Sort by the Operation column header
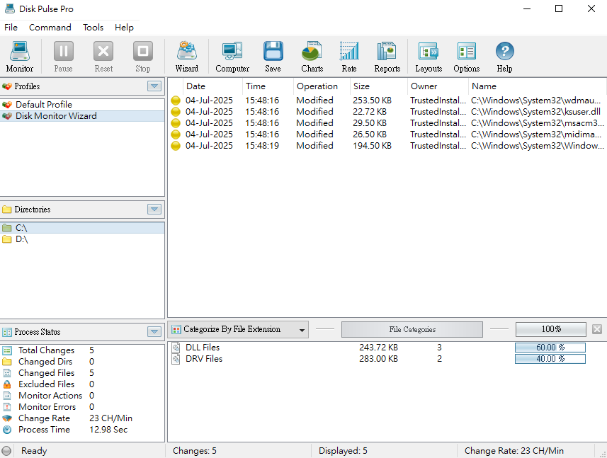Viewport: 607px width, 458px height. (322, 86)
